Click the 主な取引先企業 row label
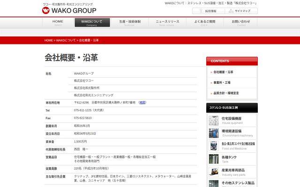The height and width of the screenshot is (187, 300). click(55, 177)
